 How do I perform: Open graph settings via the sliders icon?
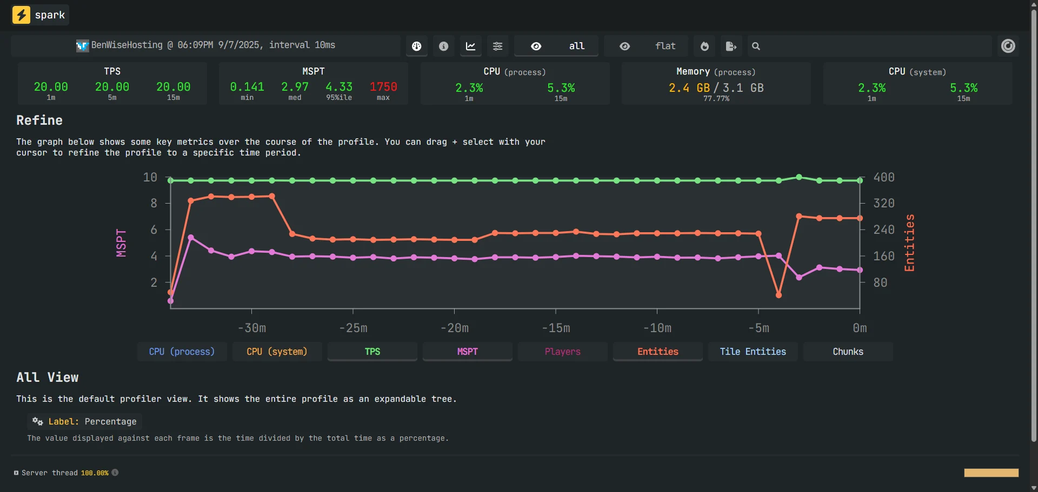point(497,46)
